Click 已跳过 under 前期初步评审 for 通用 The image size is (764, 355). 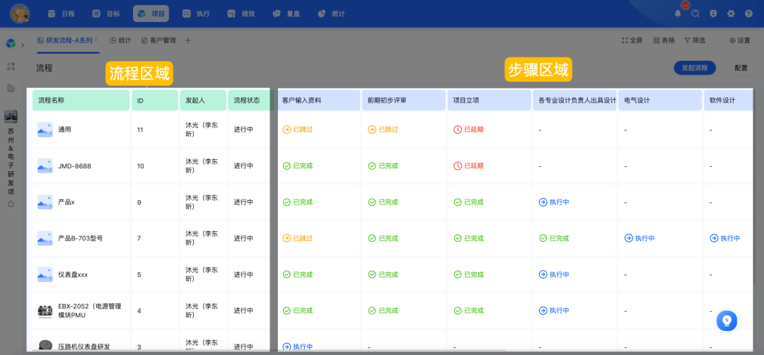coord(383,129)
